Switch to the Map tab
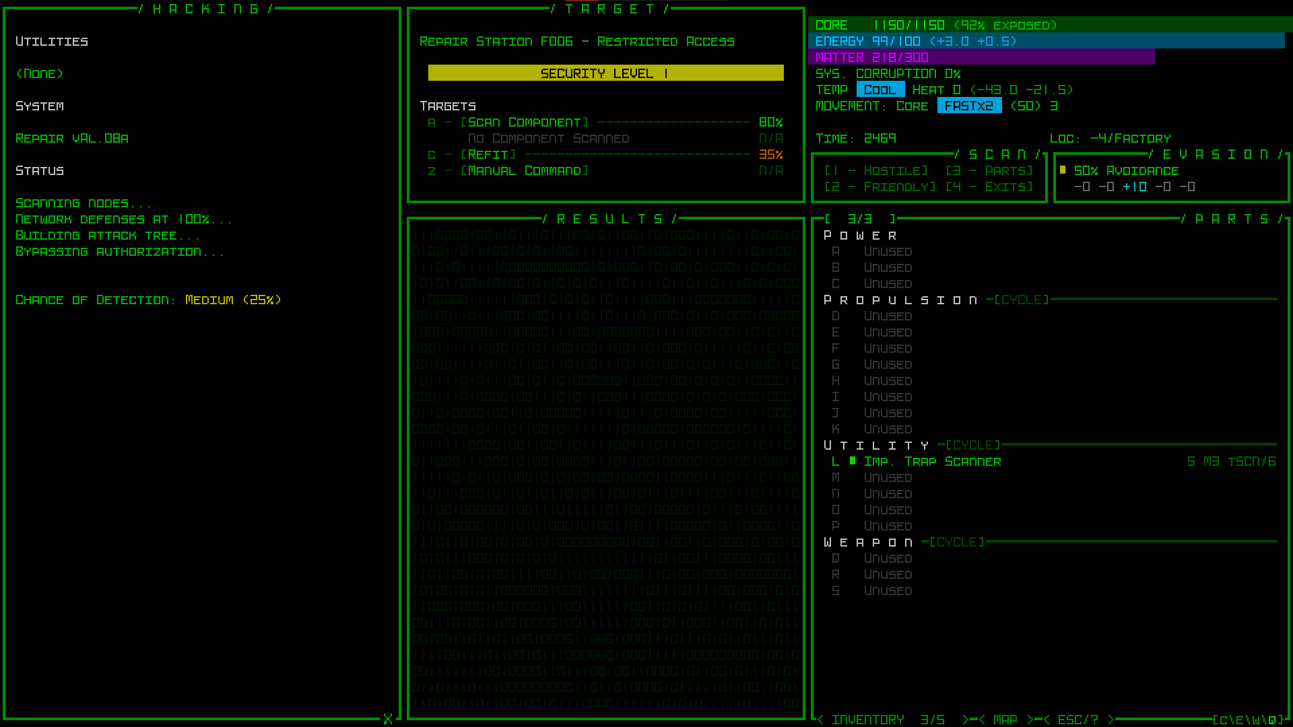This screenshot has width=1293, height=727. coord(1005,720)
